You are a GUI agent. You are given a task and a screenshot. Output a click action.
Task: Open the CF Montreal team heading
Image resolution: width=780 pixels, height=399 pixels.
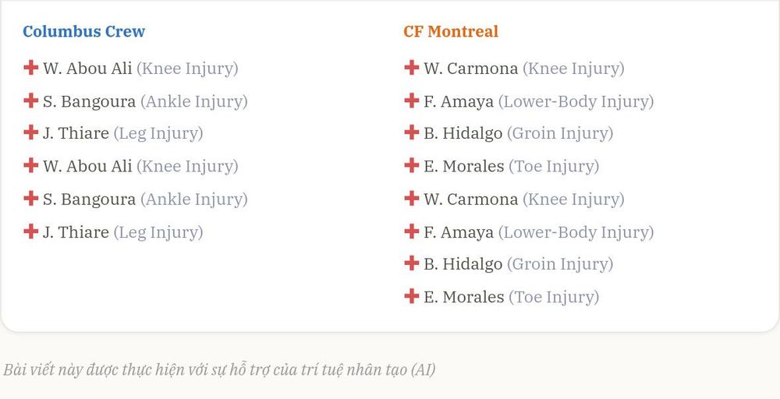pyautogui.click(x=451, y=31)
